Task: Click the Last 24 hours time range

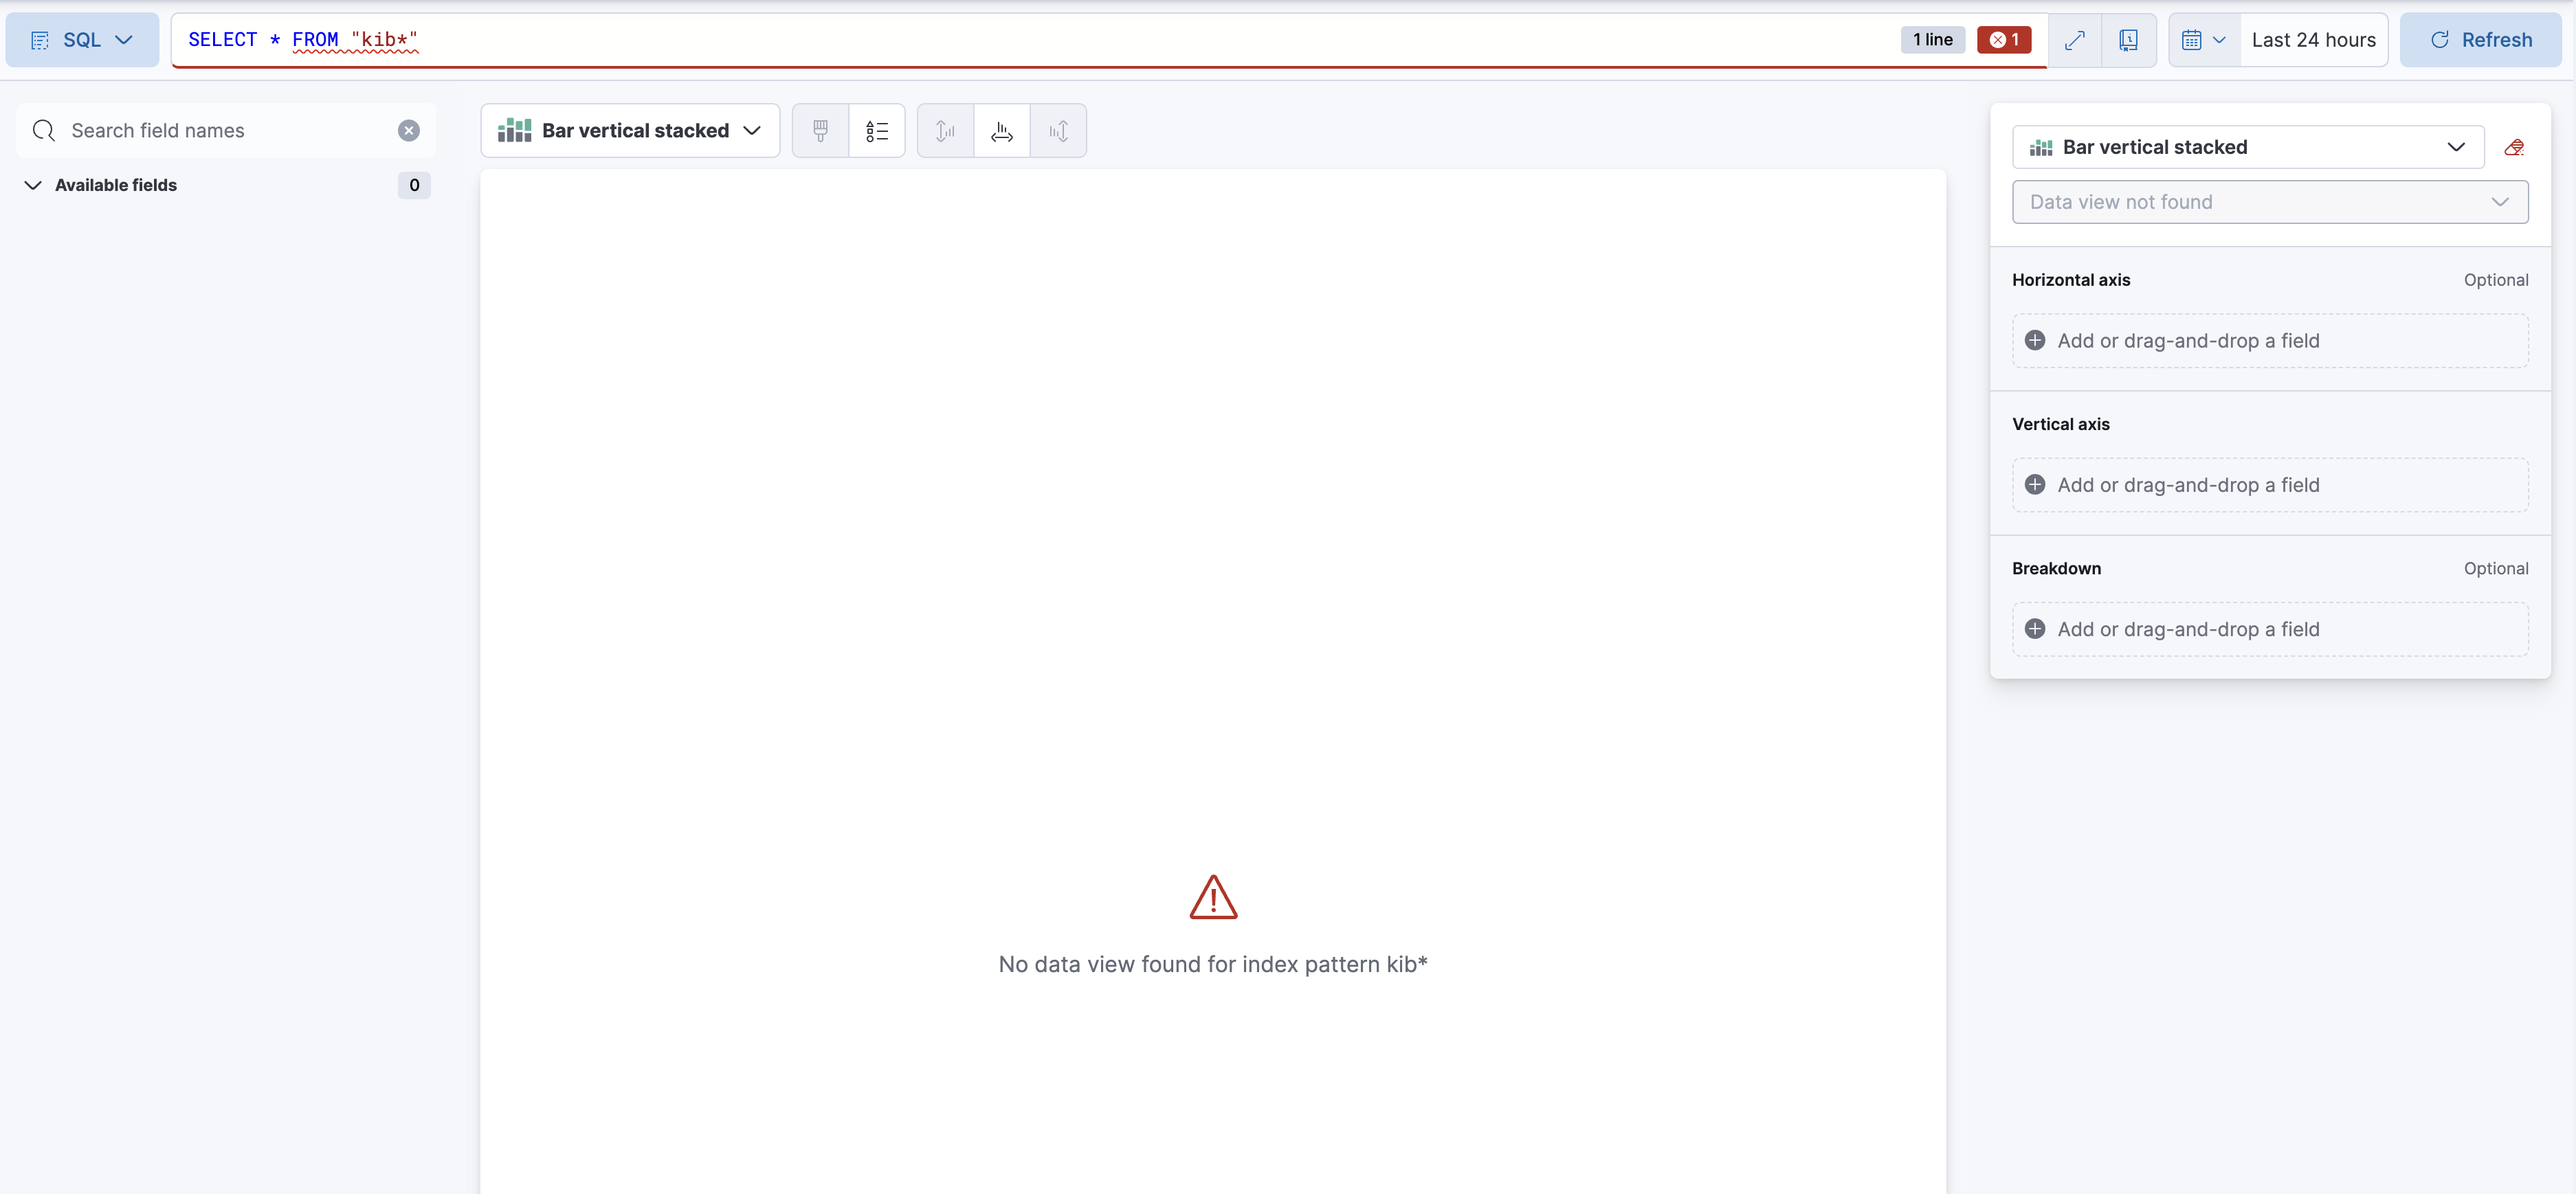Action: 2314,40
